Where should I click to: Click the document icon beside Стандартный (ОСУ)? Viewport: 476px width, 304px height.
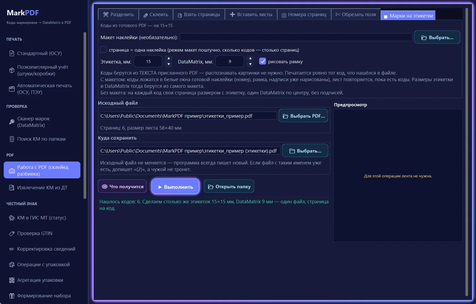[x=12, y=53]
